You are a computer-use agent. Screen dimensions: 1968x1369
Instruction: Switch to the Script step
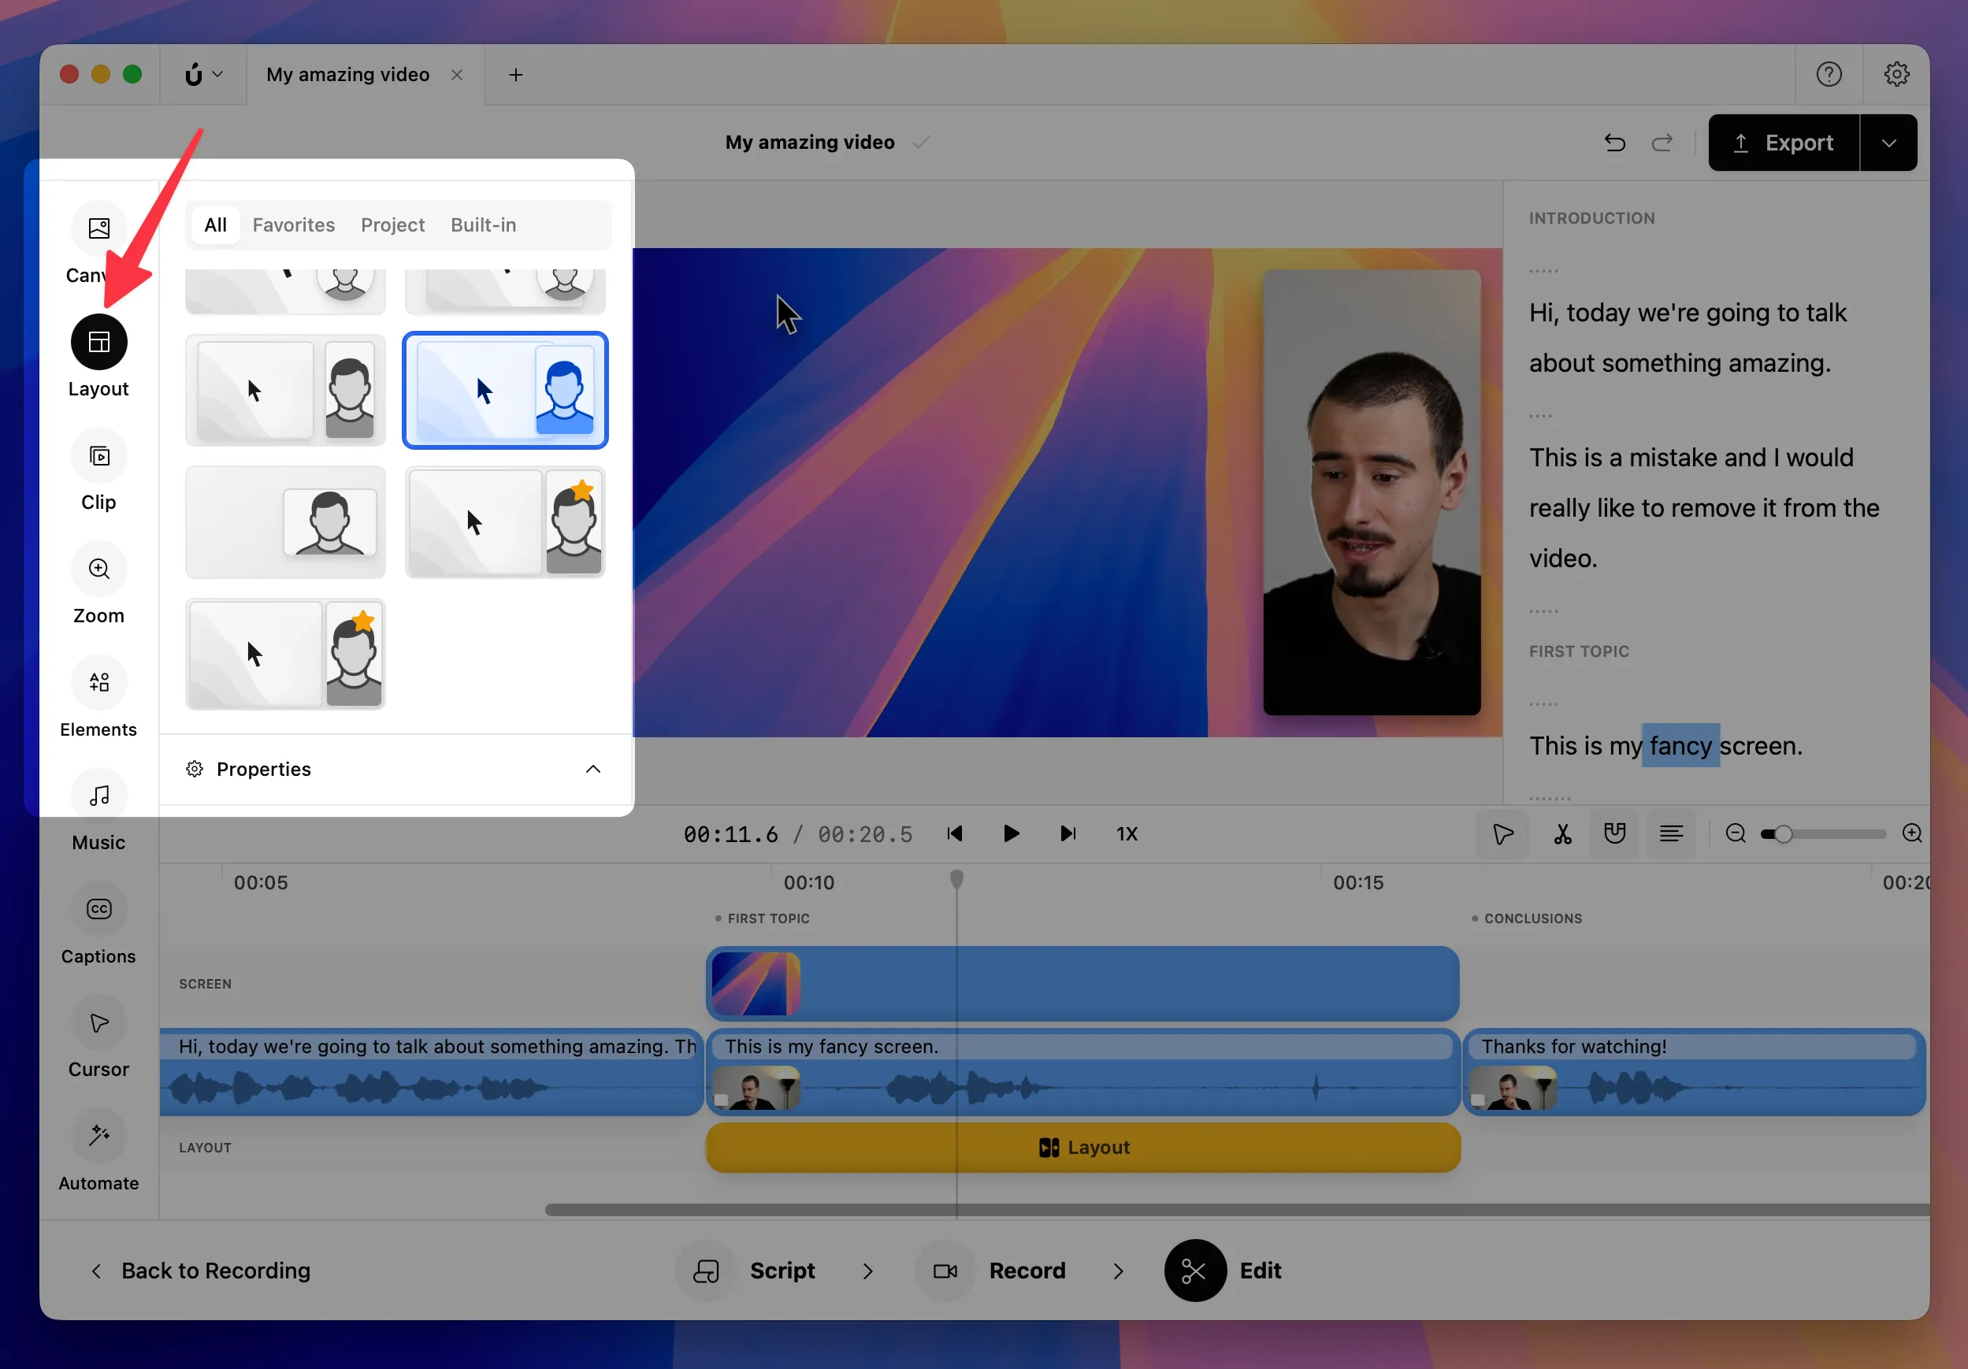744,1271
